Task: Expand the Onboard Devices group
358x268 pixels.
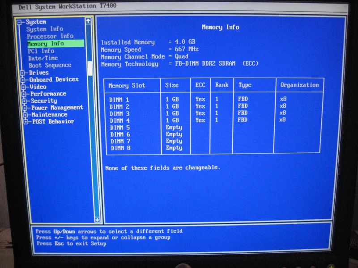Action: (x=23, y=80)
